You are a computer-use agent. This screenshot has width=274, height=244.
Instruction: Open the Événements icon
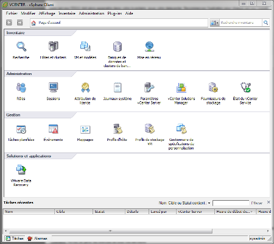pos(53,129)
